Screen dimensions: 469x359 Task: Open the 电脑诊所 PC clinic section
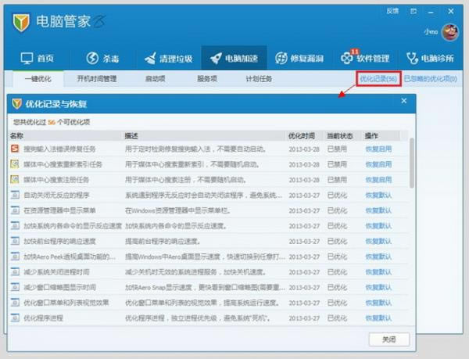pyautogui.click(x=431, y=58)
